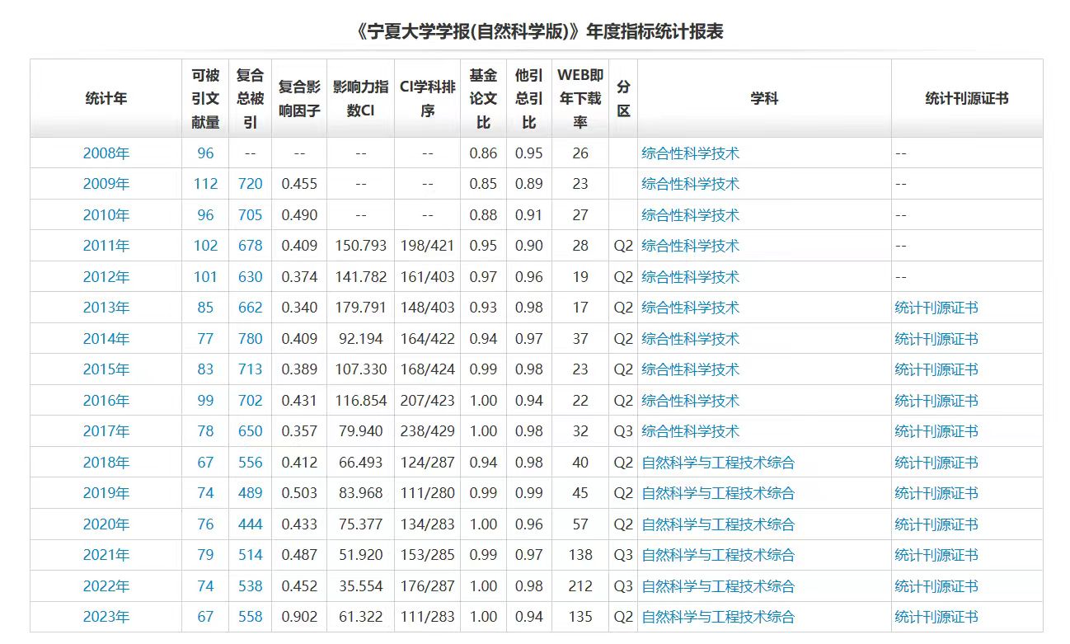Image resolution: width=1070 pixels, height=644 pixels.
Task: Click the 复合影响因子 column header
Action: click(x=299, y=98)
